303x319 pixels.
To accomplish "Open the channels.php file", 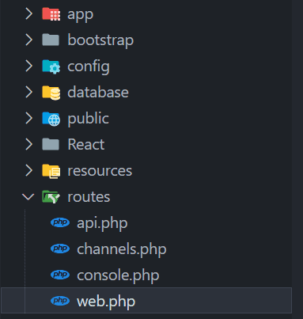I will pyautogui.click(x=122, y=249).
